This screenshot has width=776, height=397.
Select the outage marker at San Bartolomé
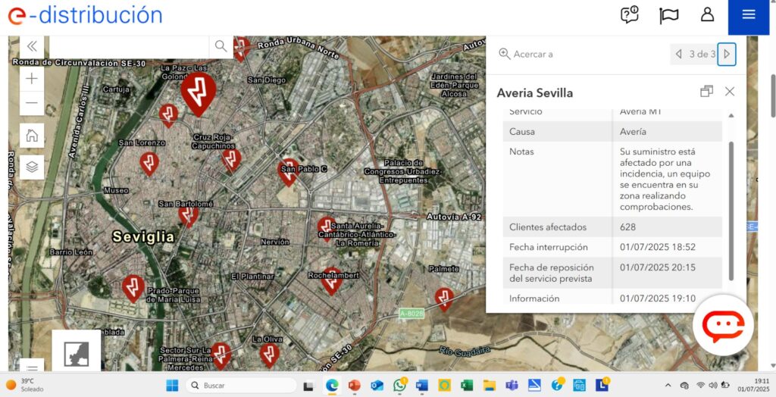coord(188,216)
